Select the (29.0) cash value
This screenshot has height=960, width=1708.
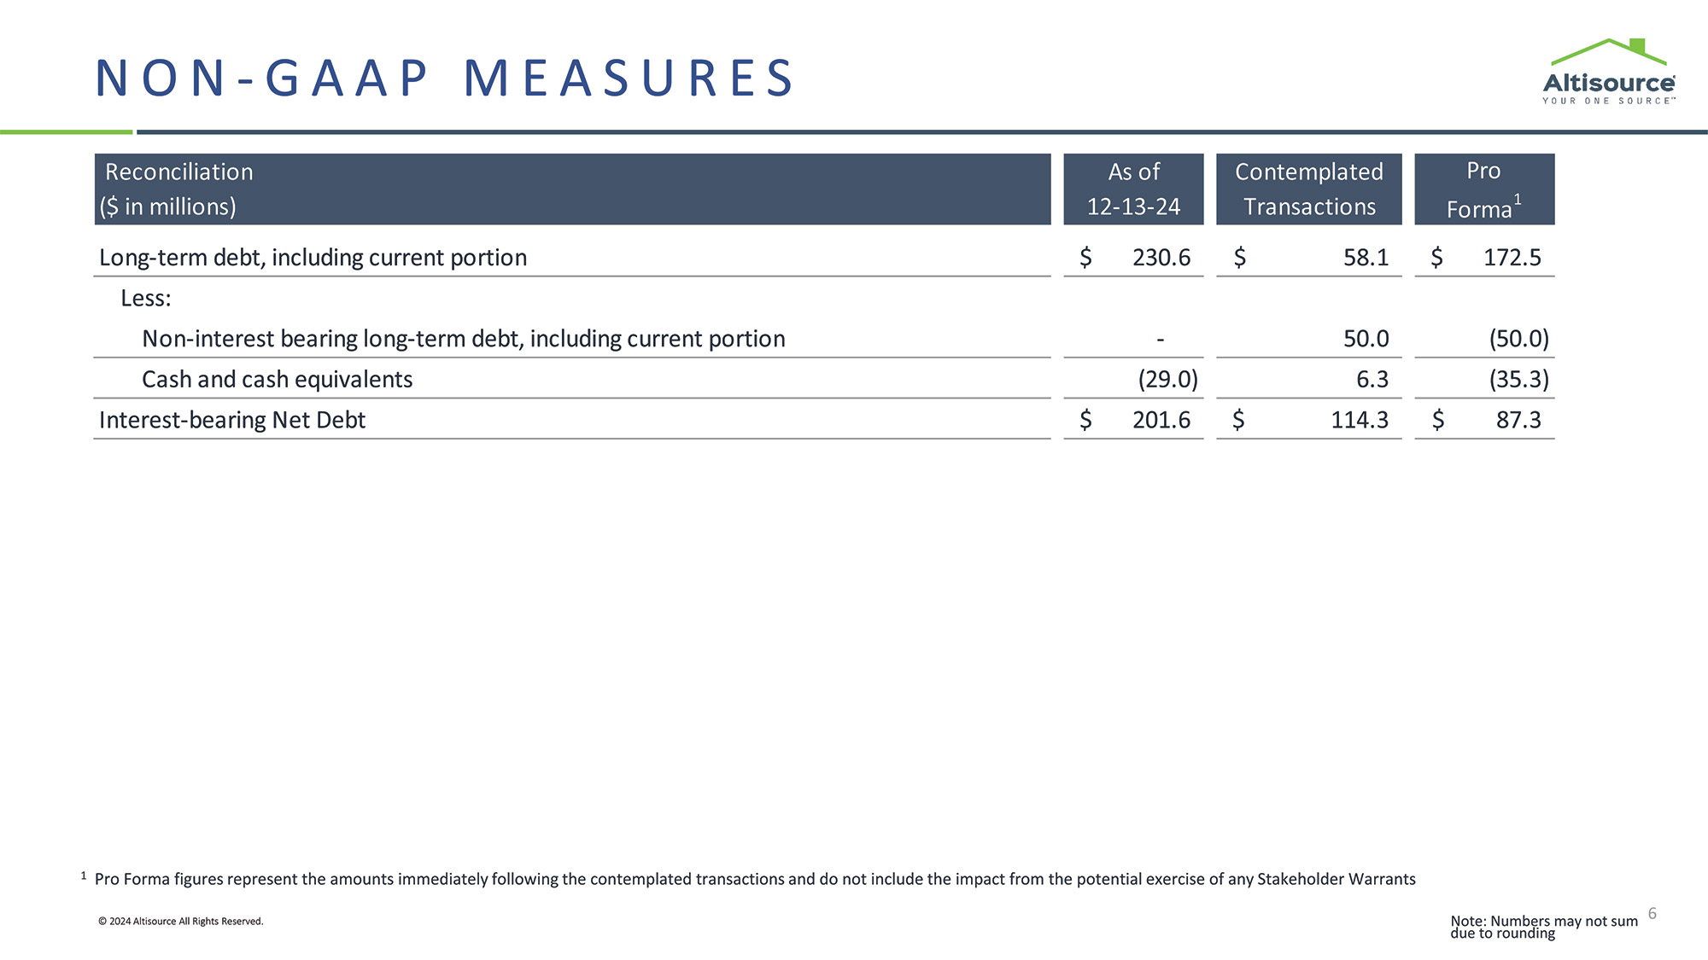coord(1167,380)
